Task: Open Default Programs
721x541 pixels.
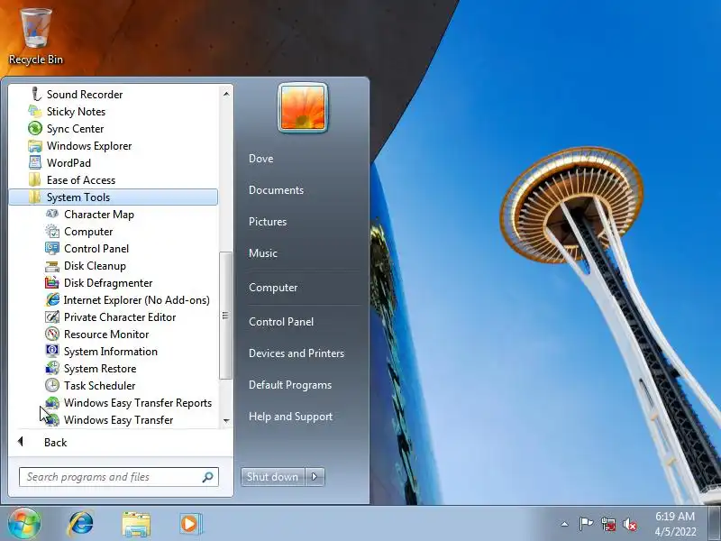Action: point(289,385)
